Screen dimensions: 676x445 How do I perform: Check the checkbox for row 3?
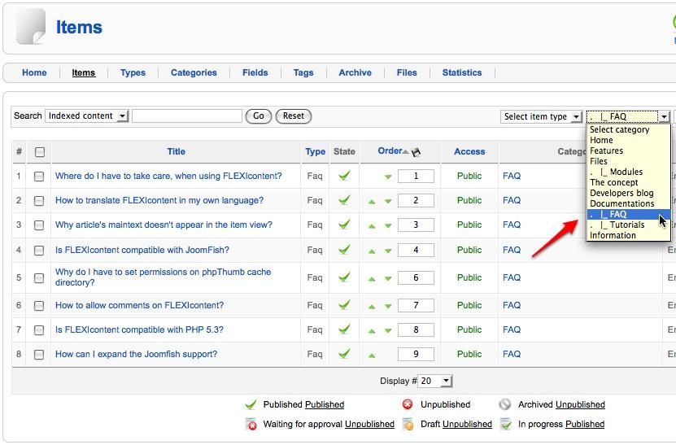[x=39, y=225]
